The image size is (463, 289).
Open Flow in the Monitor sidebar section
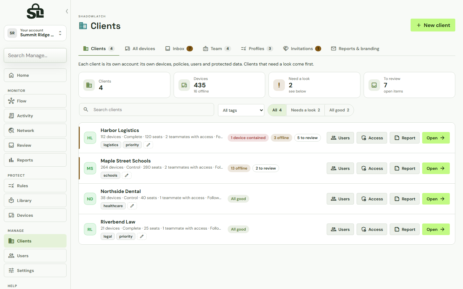35,101
